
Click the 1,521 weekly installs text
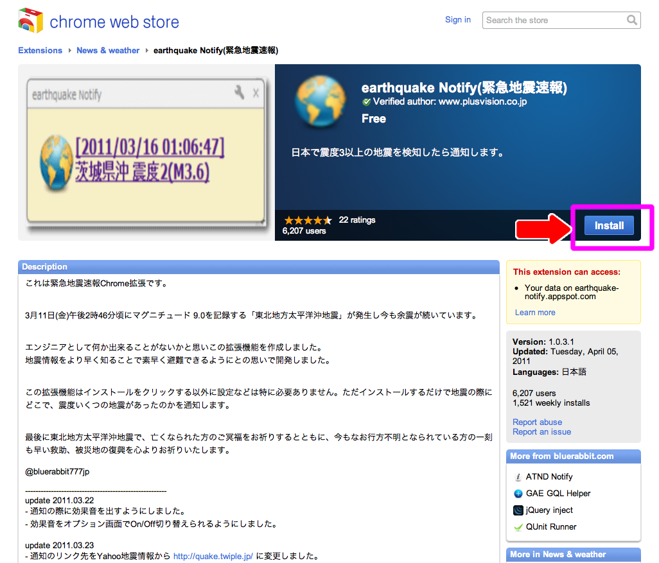551,403
